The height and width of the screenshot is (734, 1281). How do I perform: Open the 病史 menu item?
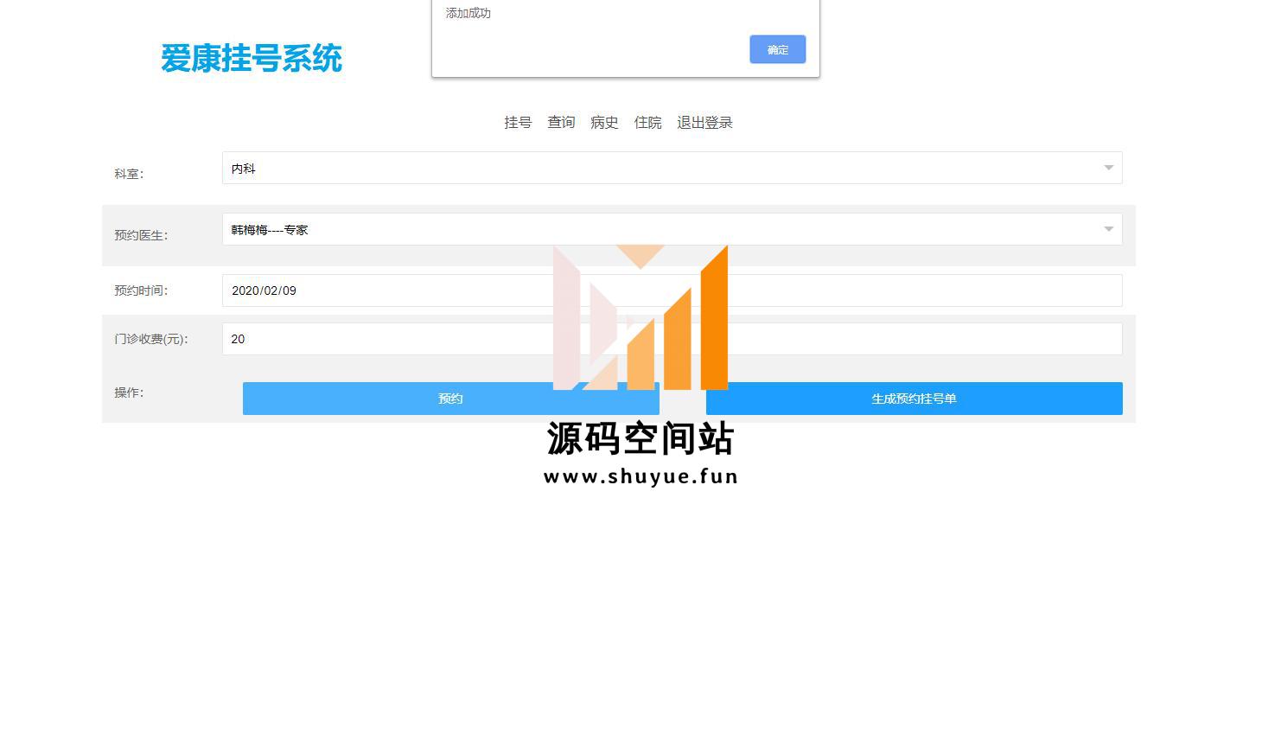[x=604, y=123]
